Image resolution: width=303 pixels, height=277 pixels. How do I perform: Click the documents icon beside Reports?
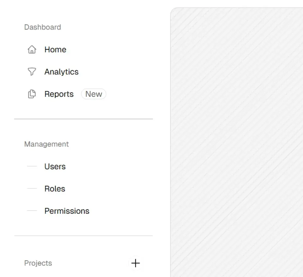pos(32,94)
